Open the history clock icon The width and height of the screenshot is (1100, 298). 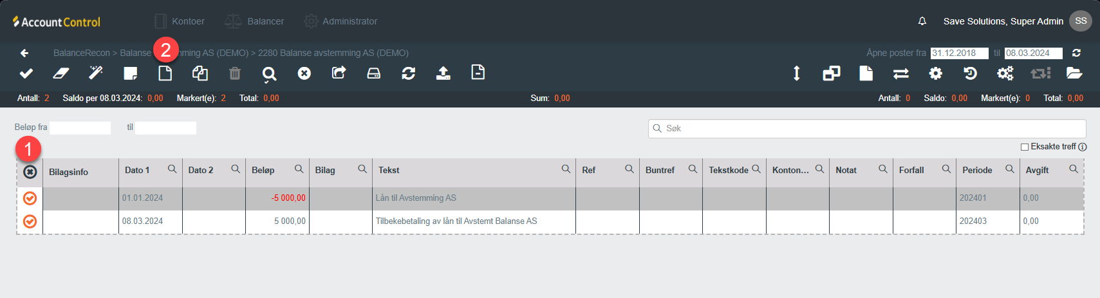click(970, 73)
